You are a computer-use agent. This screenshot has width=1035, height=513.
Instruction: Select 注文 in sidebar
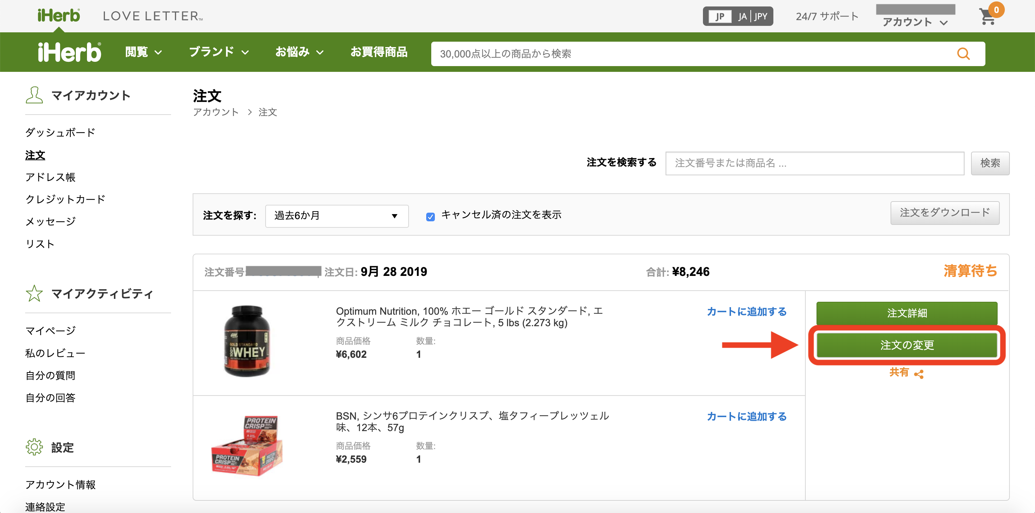(x=35, y=155)
